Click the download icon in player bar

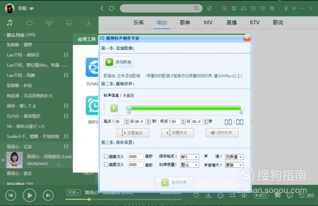coord(208,195)
